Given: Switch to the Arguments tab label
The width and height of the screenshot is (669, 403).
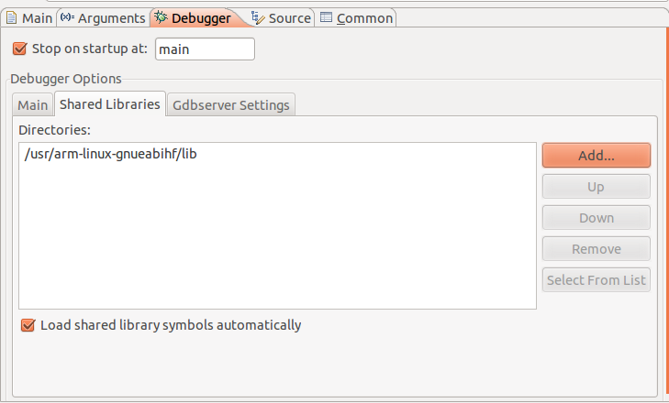Looking at the screenshot, I should [x=111, y=18].
